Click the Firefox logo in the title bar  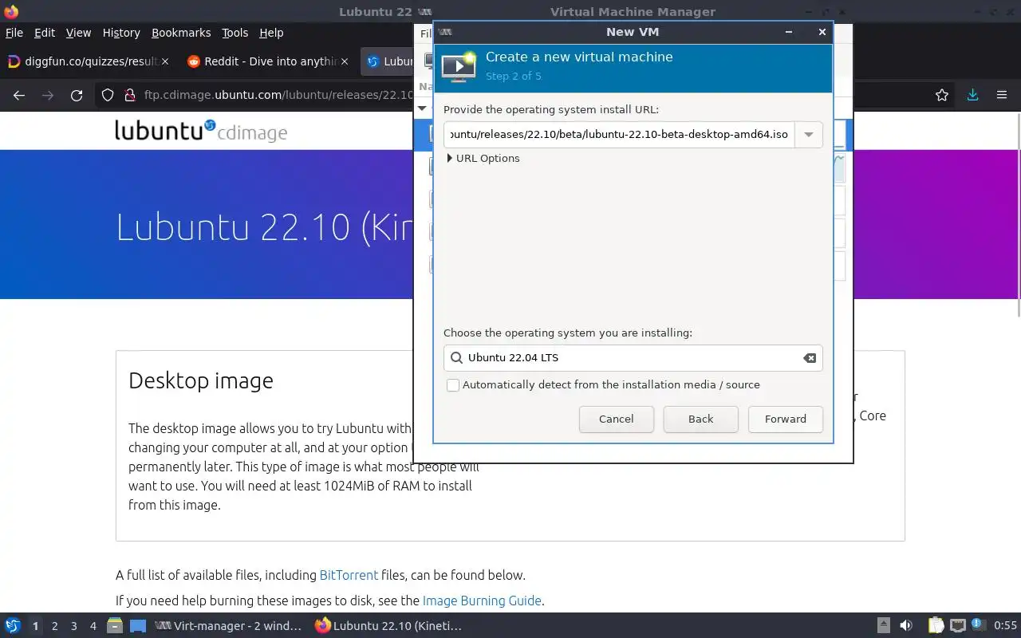pos(11,11)
